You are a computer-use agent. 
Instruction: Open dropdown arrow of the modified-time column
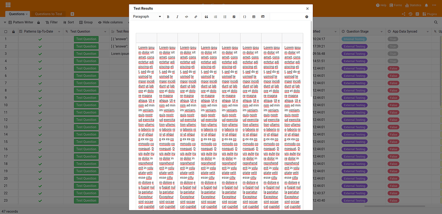click(335, 32)
